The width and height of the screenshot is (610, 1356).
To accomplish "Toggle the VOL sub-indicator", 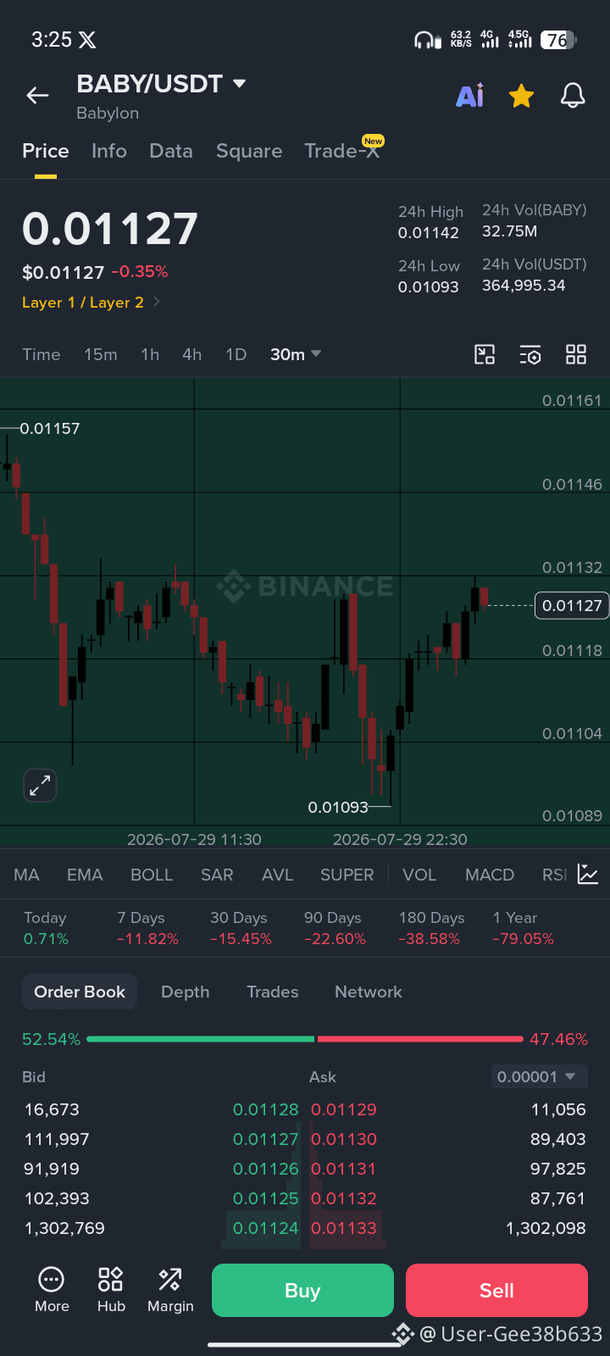I will tap(419, 875).
